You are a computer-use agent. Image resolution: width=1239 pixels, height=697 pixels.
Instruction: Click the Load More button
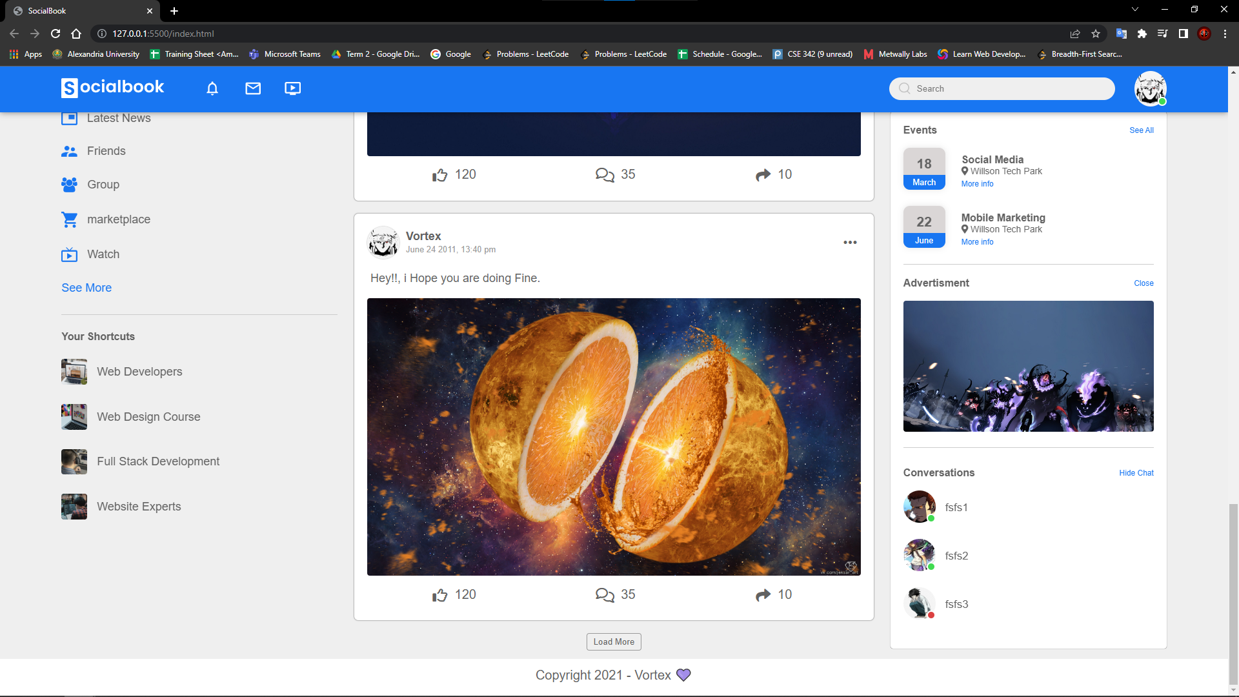(613, 641)
